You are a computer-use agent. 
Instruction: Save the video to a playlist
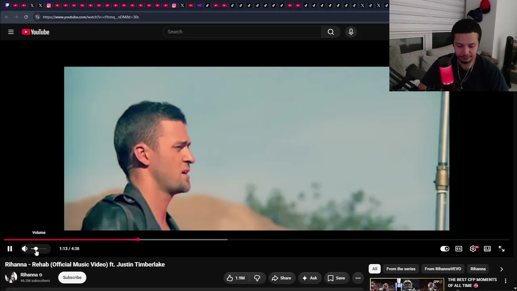[336, 278]
